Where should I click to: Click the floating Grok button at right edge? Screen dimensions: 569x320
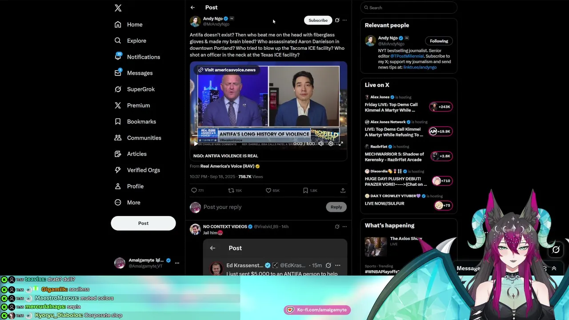click(556, 250)
